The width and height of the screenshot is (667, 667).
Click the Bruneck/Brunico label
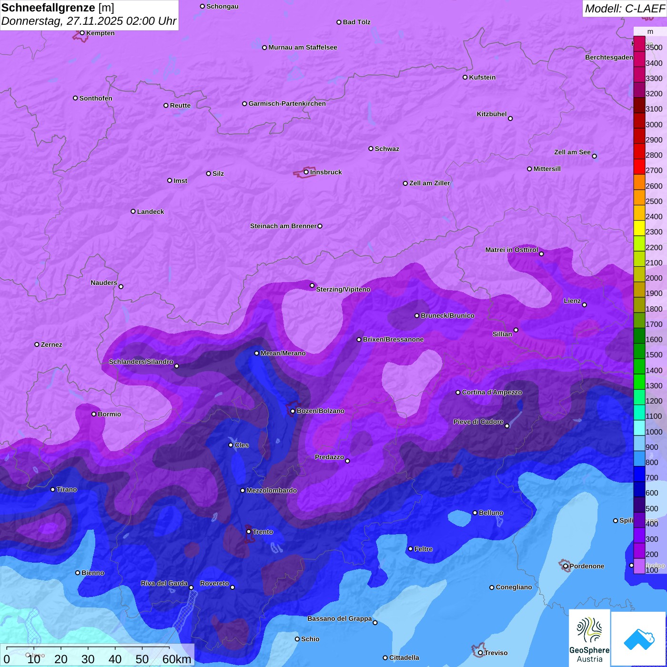click(x=447, y=315)
